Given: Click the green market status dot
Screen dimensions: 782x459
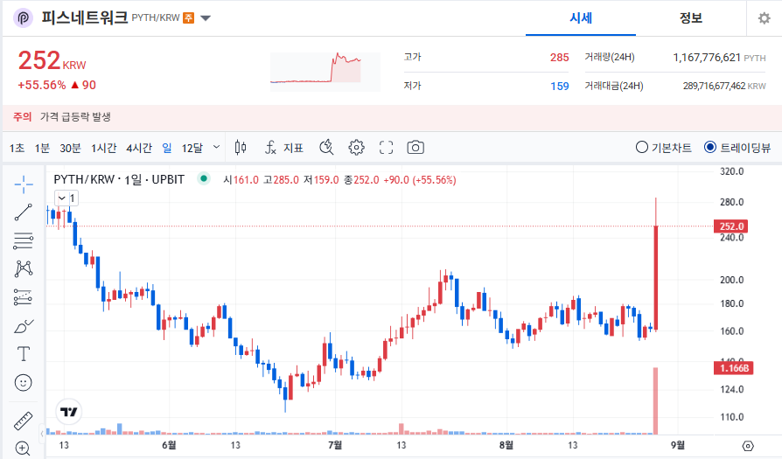Looking at the screenshot, I should [204, 178].
